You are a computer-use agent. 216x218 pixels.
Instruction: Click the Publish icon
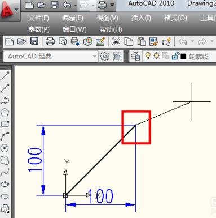(x=75, y=41)
